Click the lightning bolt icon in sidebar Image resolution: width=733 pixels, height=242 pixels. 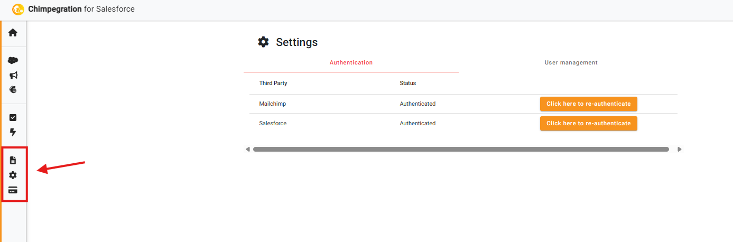(x=13, y=132)
